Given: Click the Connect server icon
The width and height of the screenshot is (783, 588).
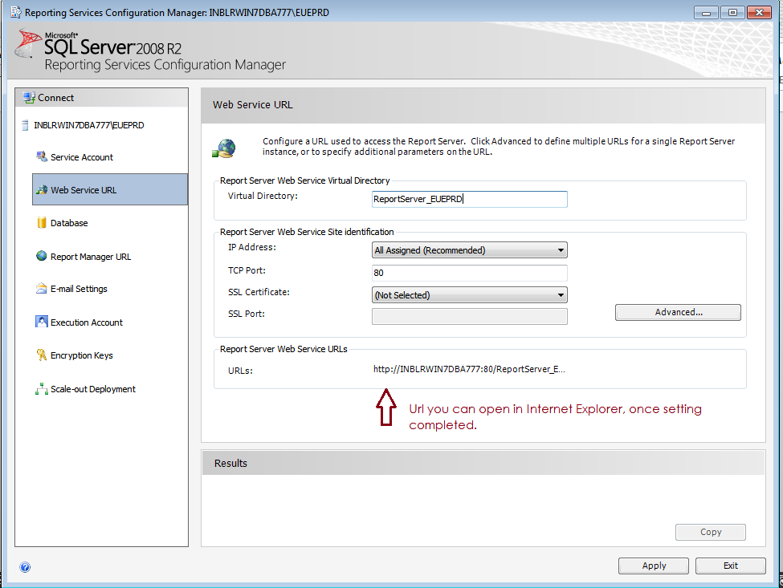Looking at the screenshot, I should click(x=29, y=98).
